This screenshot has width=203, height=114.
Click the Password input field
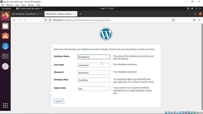(x=94, y=73)
